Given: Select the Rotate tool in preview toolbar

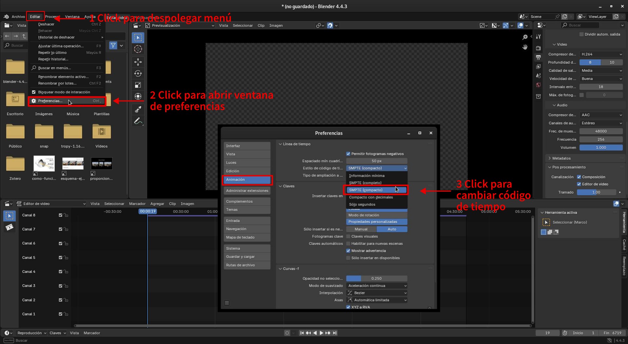Looking at the screenshot, I should [138, 73].
